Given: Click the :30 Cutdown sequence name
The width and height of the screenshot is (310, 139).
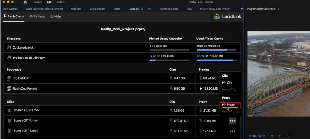Looking at the screenshot, I should point(21,78).
